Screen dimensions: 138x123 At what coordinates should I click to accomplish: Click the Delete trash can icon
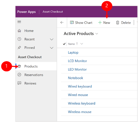coord(118,22)
